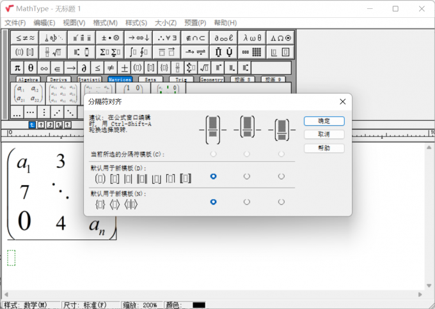Choose third alignment for default templates (N)
Image resolution: width=435 pixels, height=309 pixels.
(x=281, y=202)
